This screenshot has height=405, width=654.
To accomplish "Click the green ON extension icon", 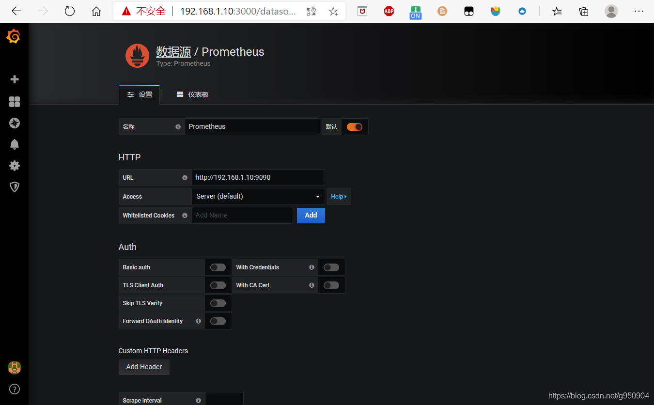I will click(x=415, y=12).
